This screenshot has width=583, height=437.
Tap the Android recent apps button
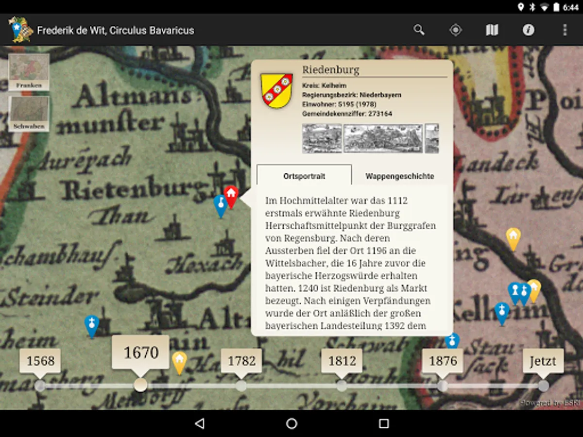[x=384, y=423]
